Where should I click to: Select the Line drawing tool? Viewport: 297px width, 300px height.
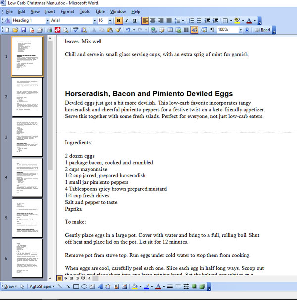coord(60,287)
